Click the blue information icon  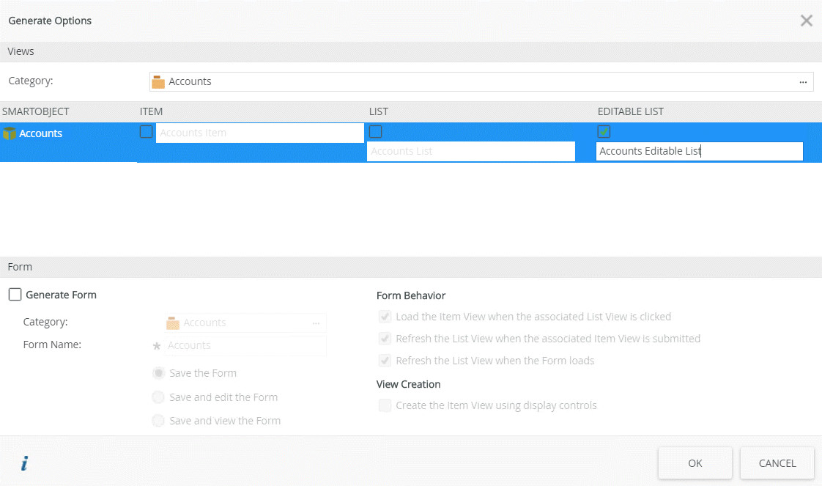click(x=24, y=463)
